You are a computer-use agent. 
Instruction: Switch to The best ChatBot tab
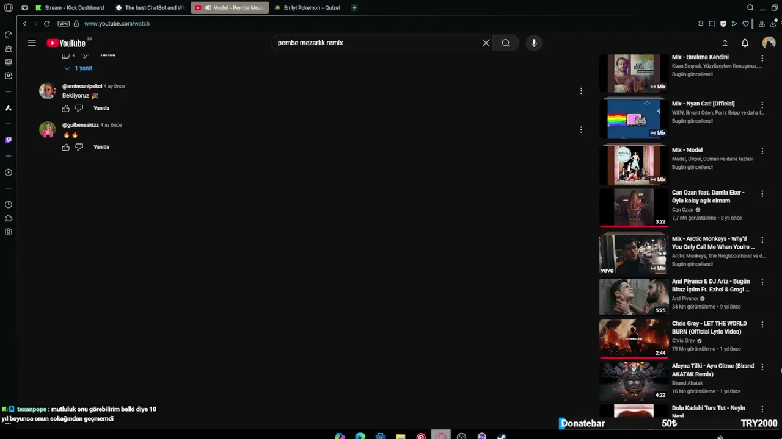pos(150,8)
